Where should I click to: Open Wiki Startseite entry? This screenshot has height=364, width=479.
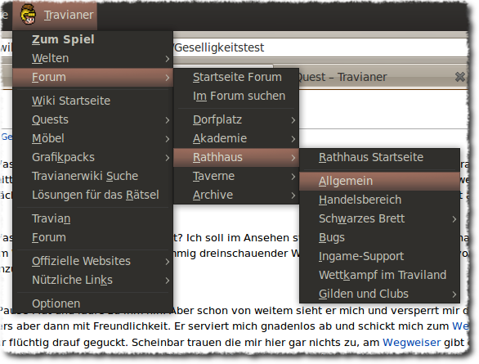93,101
